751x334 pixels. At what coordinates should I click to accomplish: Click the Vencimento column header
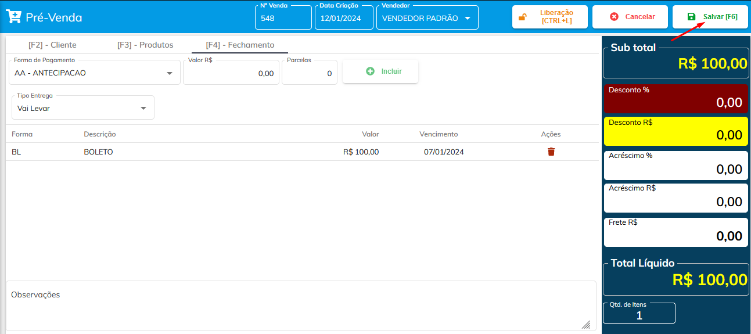tap(439, 134)
